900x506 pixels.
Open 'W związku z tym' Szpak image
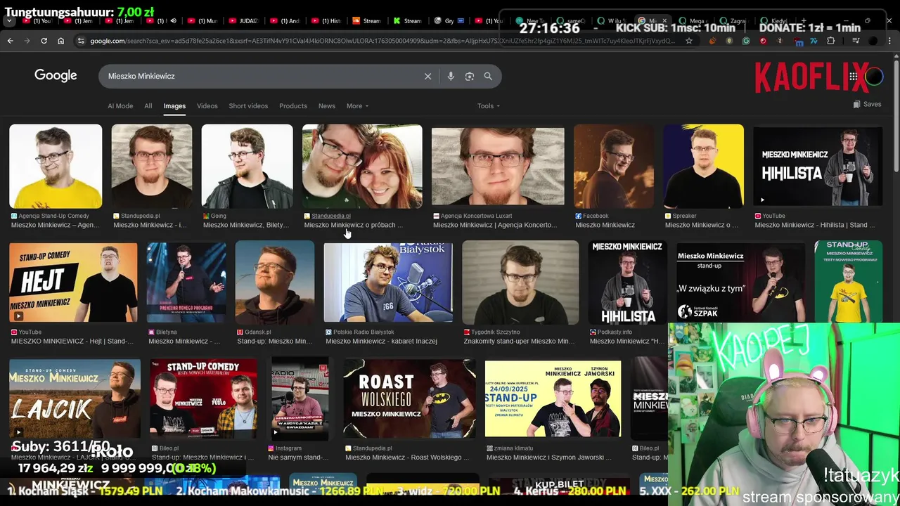pos(741,283)
